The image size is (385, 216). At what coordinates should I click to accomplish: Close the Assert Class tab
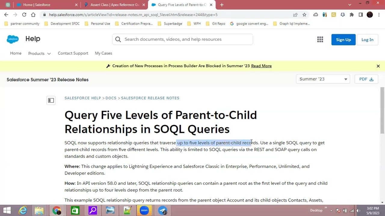click(144, 5)
